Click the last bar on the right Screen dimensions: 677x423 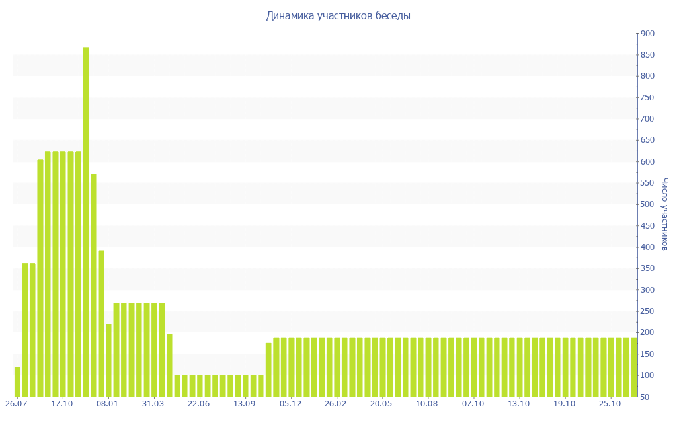633,367
